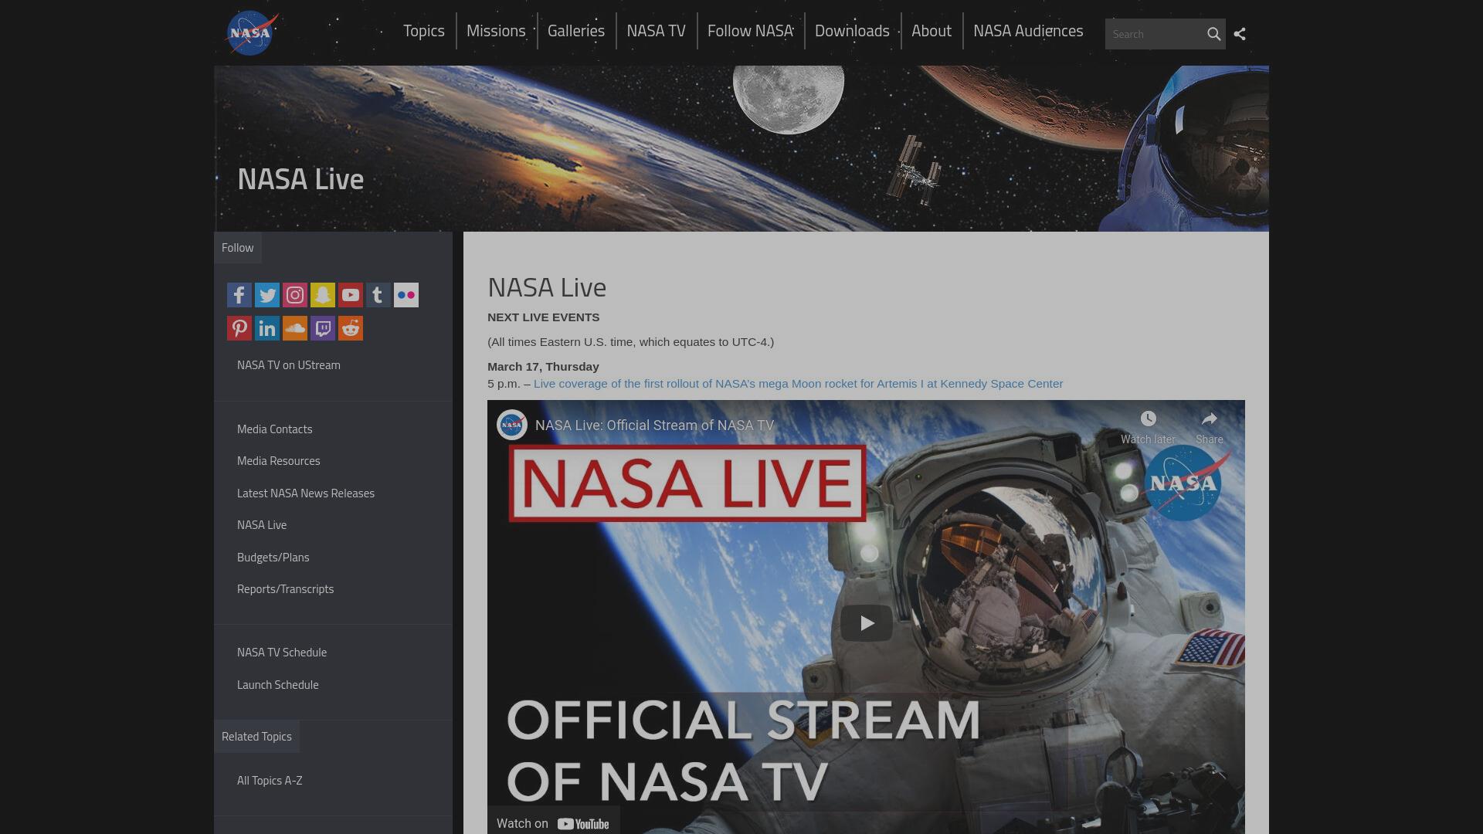View the Launch Schedule
Image resolution: width=1483 pixels, height=834 pixels.
click(278, 685)
